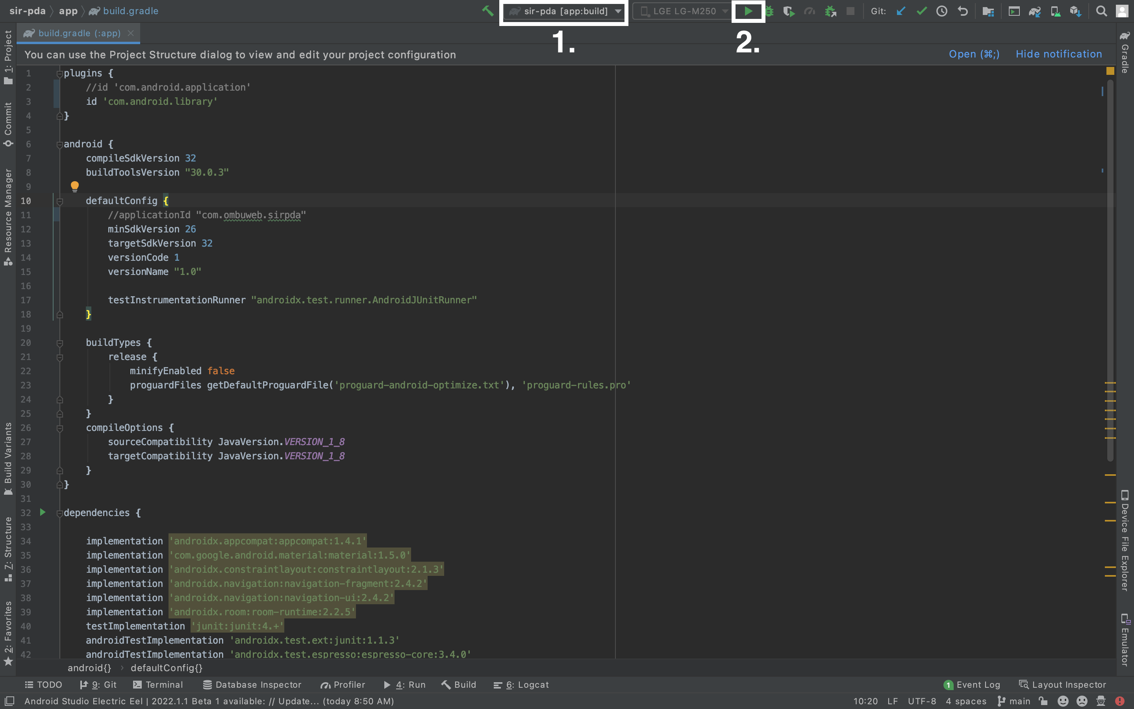The width and height of the screenshot is (1134, 709).
Task: Collapse the defaultConfig block at line 10
Action: pos(59,201)
